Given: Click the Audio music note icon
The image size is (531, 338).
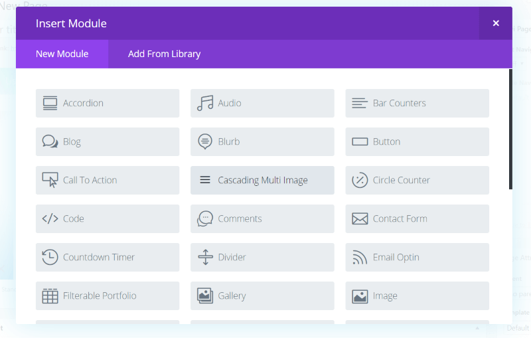Looking at the screenshot, I should [x=205, y=103].
